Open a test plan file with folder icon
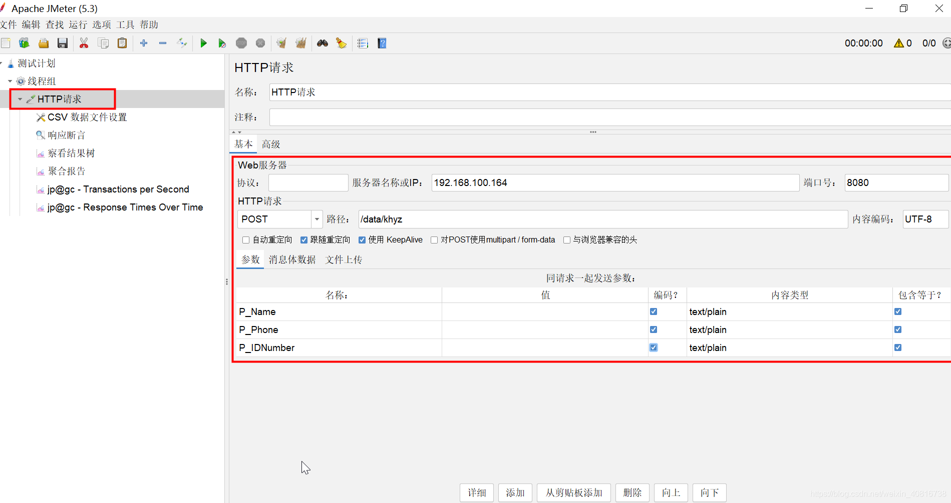Screen dimensions: 951x503 click(x=44, y=43)
